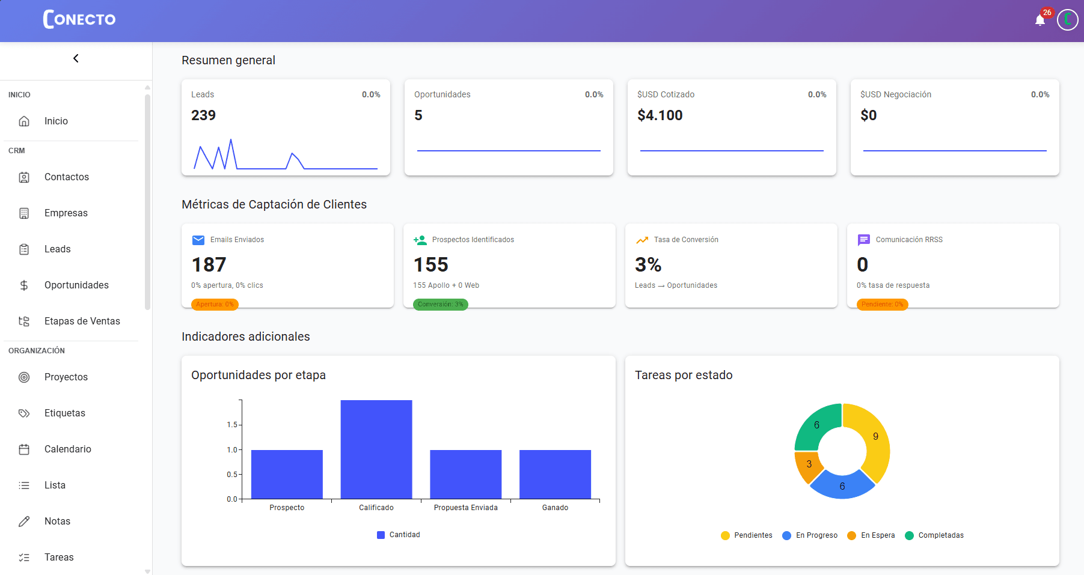This screenshot has height=575, width=1084.
Task: Toggle Pendientes in donut chart legend
Action: 746,535
